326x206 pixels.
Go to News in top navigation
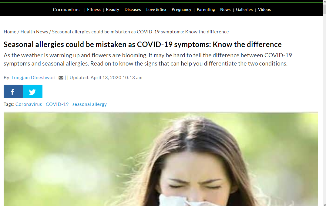[x=225, y=10]
